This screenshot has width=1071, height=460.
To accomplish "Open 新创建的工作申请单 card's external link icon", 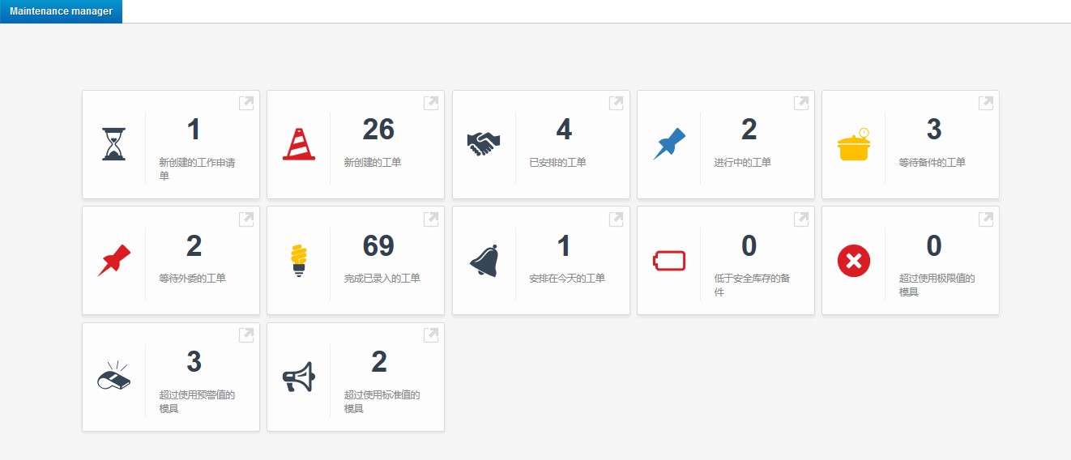I will [246, 103].
